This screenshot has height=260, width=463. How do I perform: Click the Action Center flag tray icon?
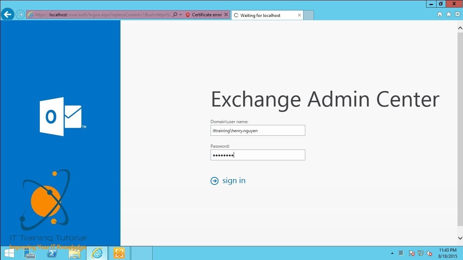tap(412, 253)
